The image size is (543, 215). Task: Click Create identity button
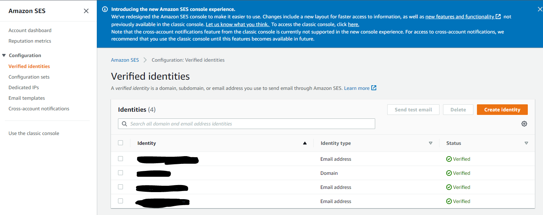[x=502, y=110]
